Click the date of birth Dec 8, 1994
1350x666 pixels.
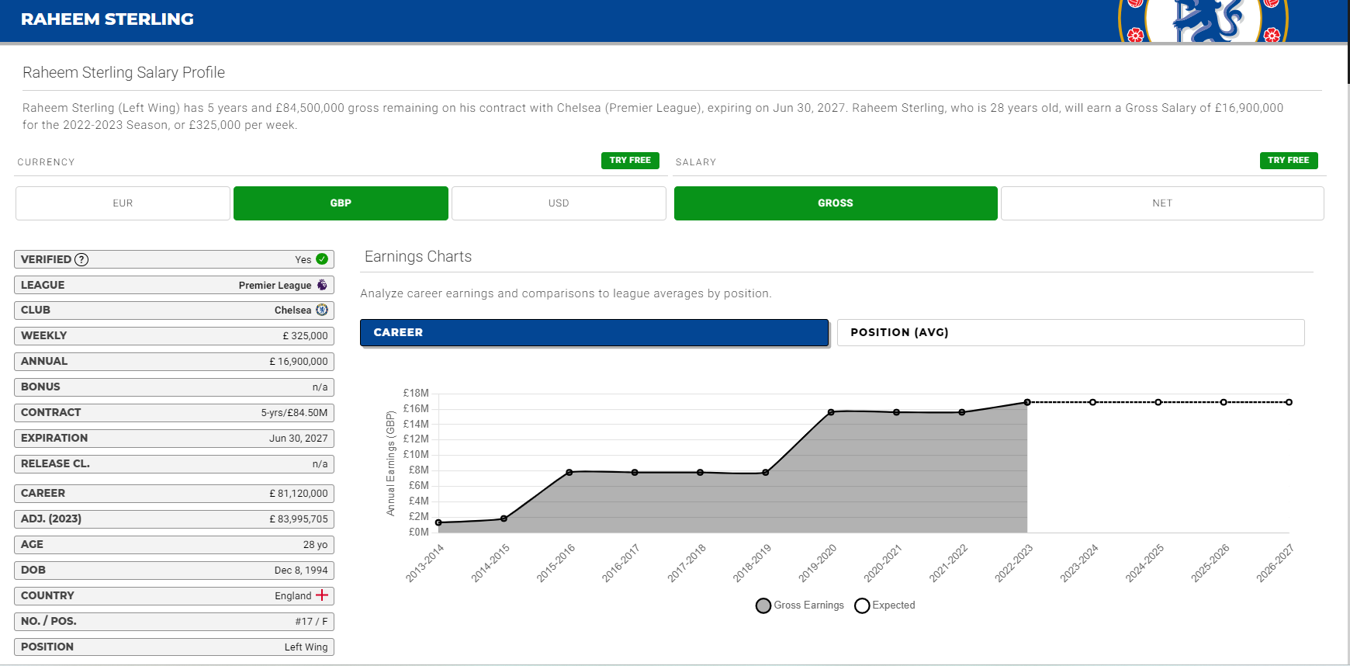pyautogui.click(x=301, y=570)
